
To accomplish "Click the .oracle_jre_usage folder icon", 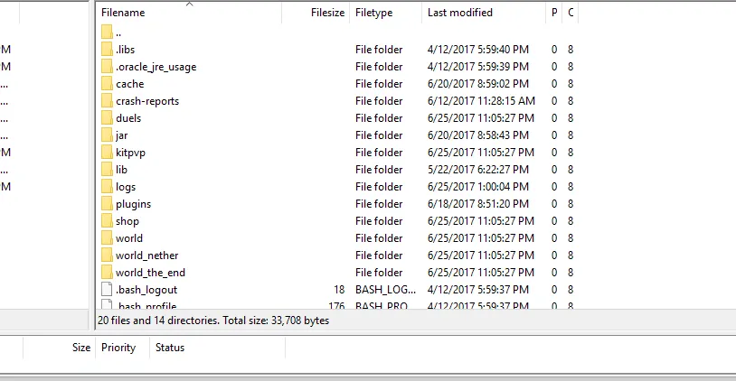I will (x=107, y=67).
